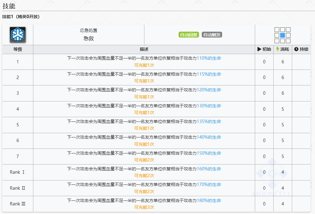
Task: Click the clock icon beside 持续
Action: coord(296,49)
